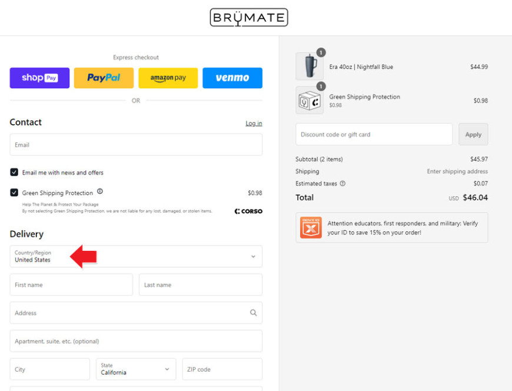Click the Contact section heading

click(25, 122)
